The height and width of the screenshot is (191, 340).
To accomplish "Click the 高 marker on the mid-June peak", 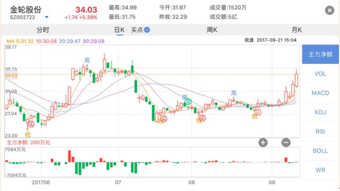I will (87, 60).
